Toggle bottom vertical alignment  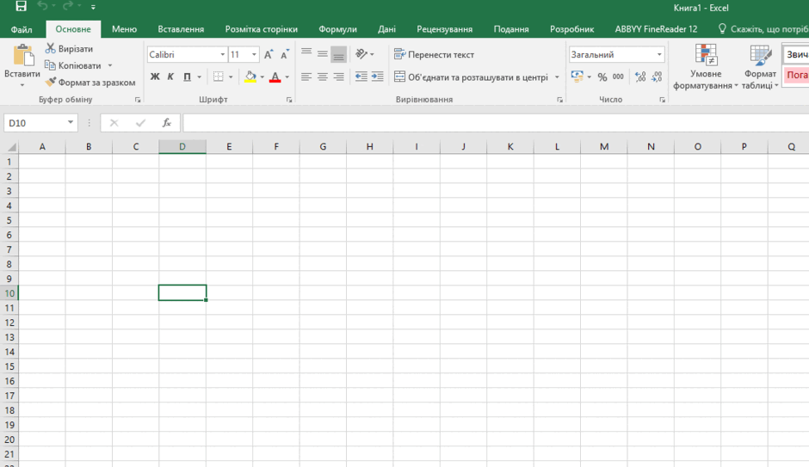pyautogui.click(x=338, y=53)
